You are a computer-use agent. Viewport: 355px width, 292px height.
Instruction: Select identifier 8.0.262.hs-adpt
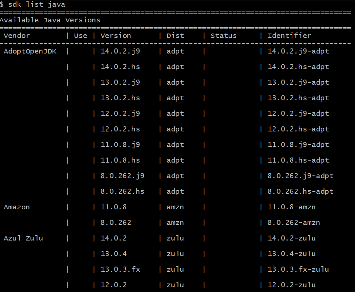point(301,192)
